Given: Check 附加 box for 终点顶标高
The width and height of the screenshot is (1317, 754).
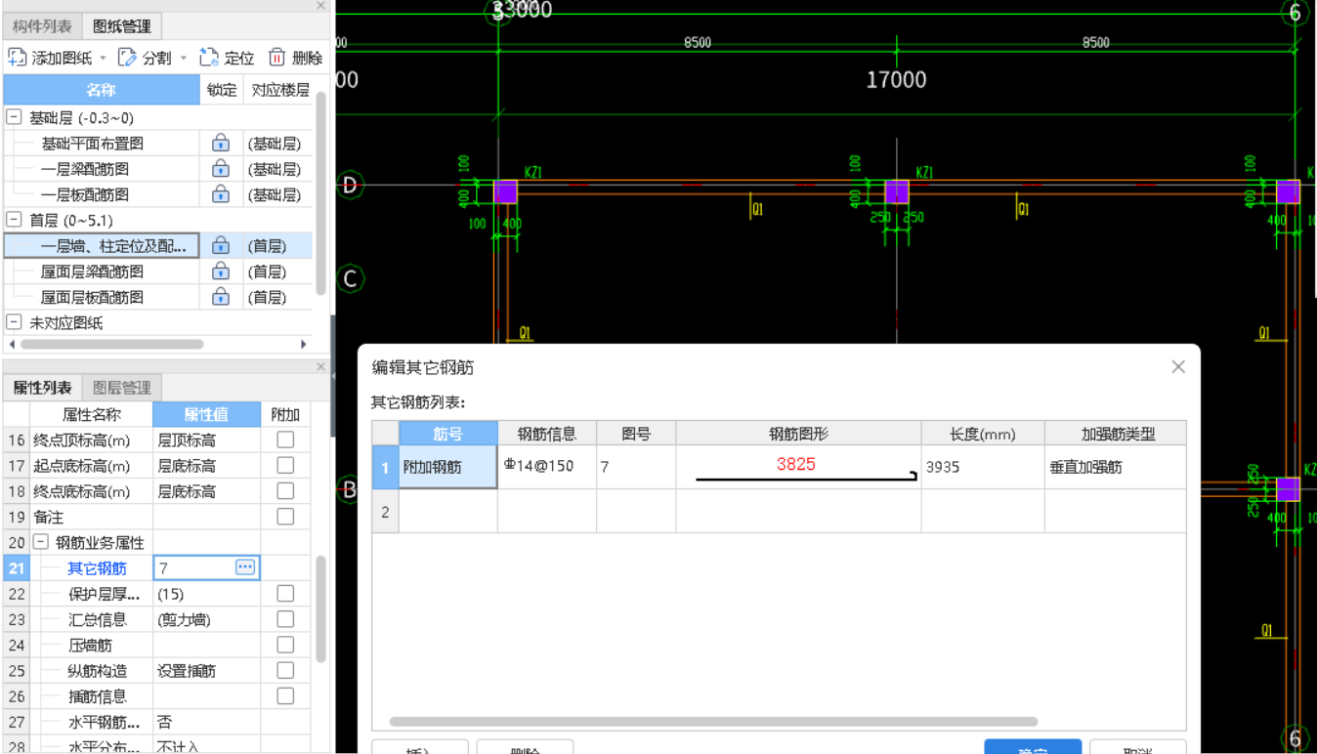Looking at the screenshot, I should tap(285, 440).
